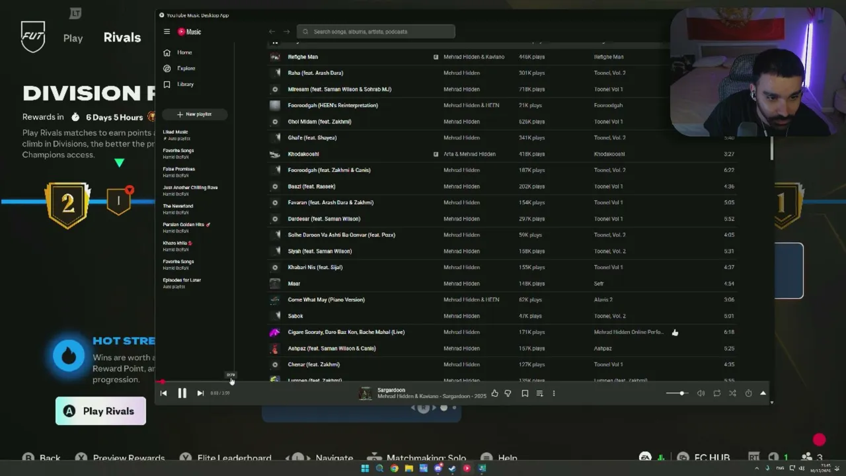Open the Windows Start menu
This screenshot has height=476, width=846.
pos(365,468)
